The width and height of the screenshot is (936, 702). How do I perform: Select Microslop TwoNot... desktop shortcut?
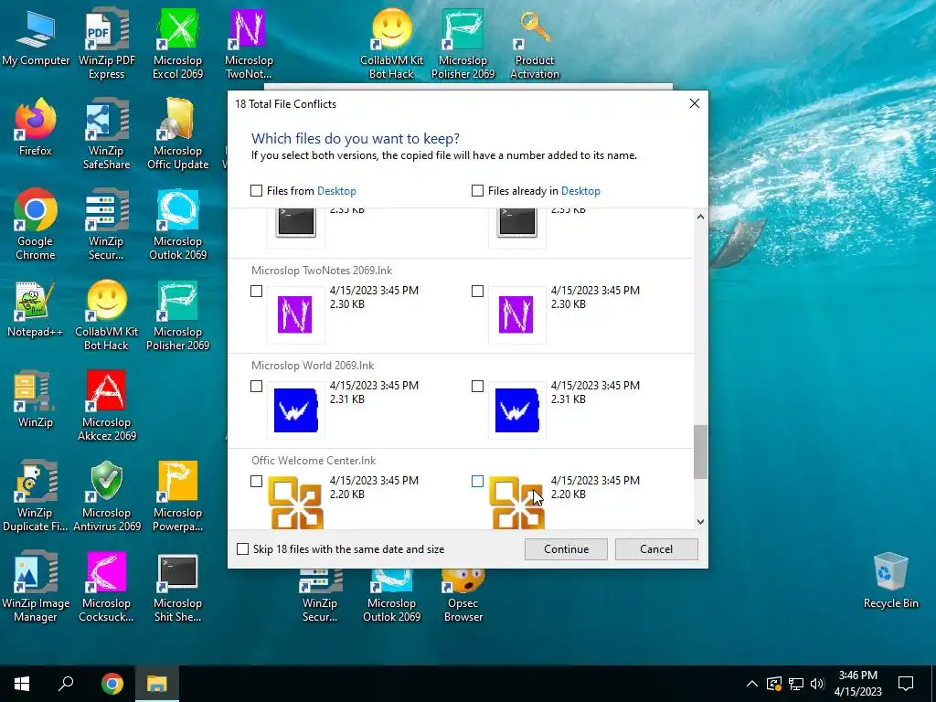coord(249,45)
